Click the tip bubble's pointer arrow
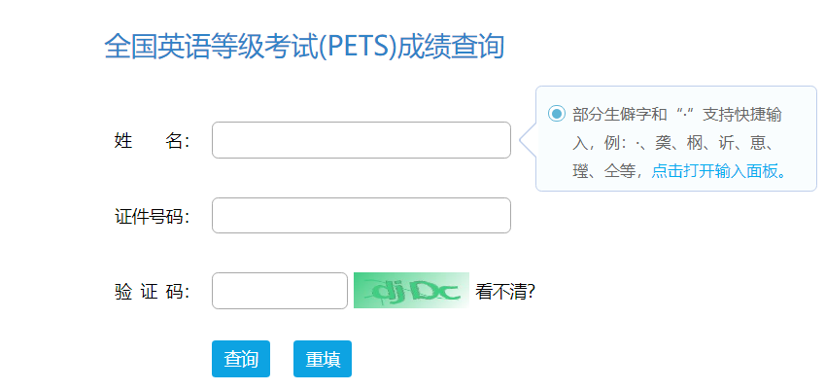Viewport: 825px width, 390px height. (526, 140)
